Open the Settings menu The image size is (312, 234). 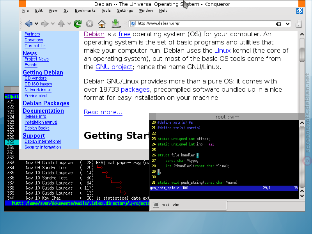point(125,11)
